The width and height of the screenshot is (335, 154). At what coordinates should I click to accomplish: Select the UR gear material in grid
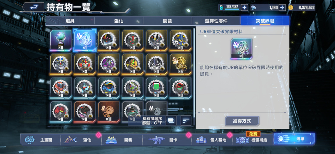click(x=84, y=40)
